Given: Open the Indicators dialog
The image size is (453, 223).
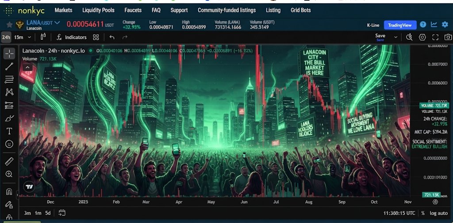Looking at the screenshot, I should point(71,37).
